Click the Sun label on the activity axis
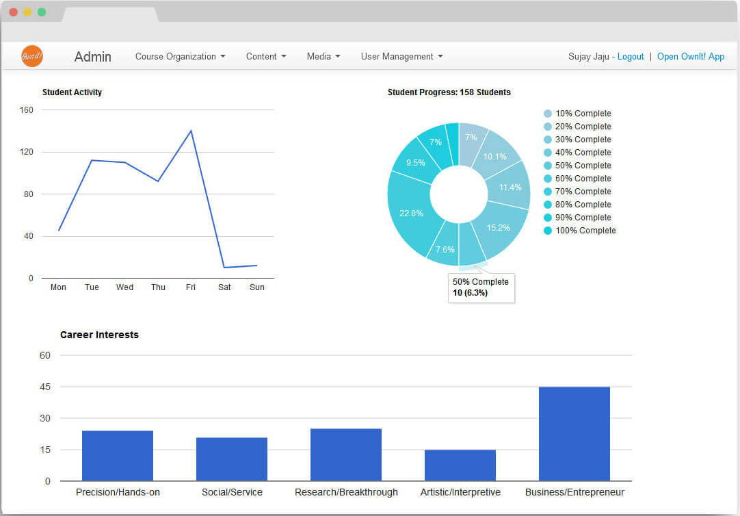Screen dimensions: 740x516 pos(256,287)
